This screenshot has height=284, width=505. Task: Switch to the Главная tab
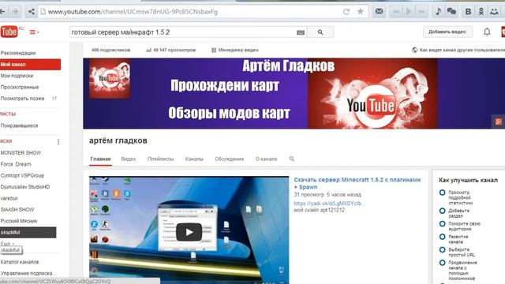pos(100,159)
